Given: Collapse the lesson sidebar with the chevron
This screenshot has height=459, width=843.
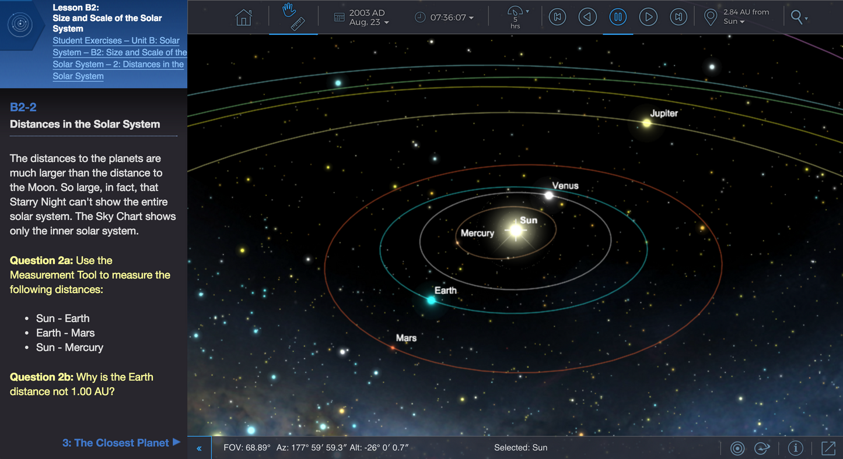Looking at the screenshot, I should coord(199,447).
